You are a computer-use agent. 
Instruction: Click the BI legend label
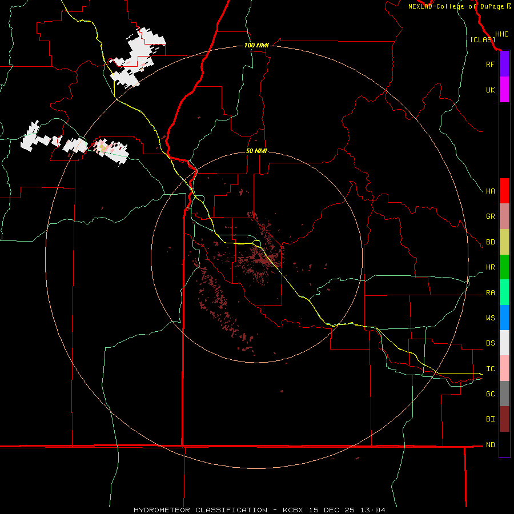coord(490,419)
